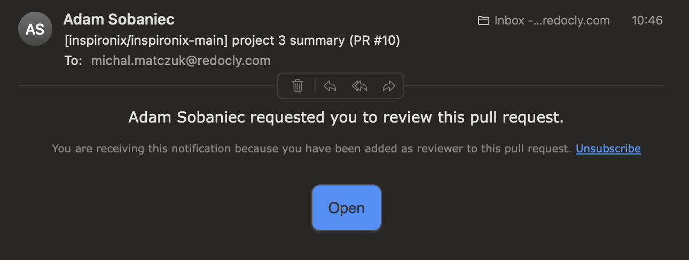Delete this email with the trash icon
The image size is (689, 260).
298,85
